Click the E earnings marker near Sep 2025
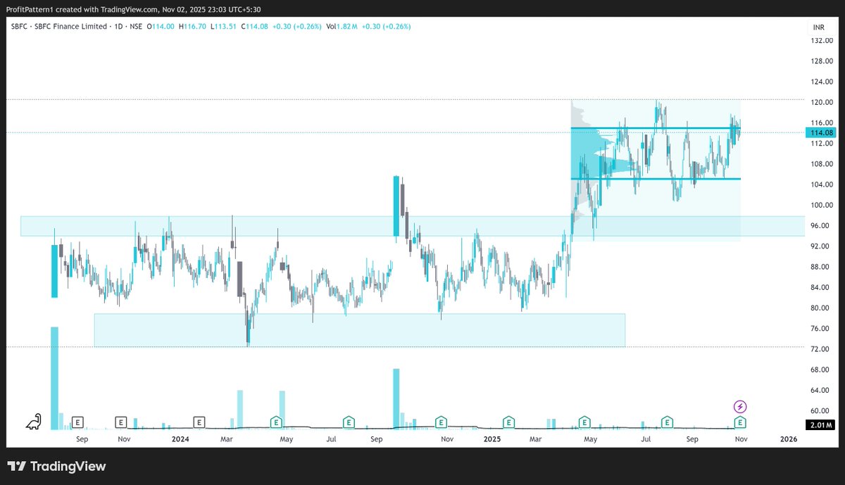Viewport: 845px width, 485px height. click(666, 422)
